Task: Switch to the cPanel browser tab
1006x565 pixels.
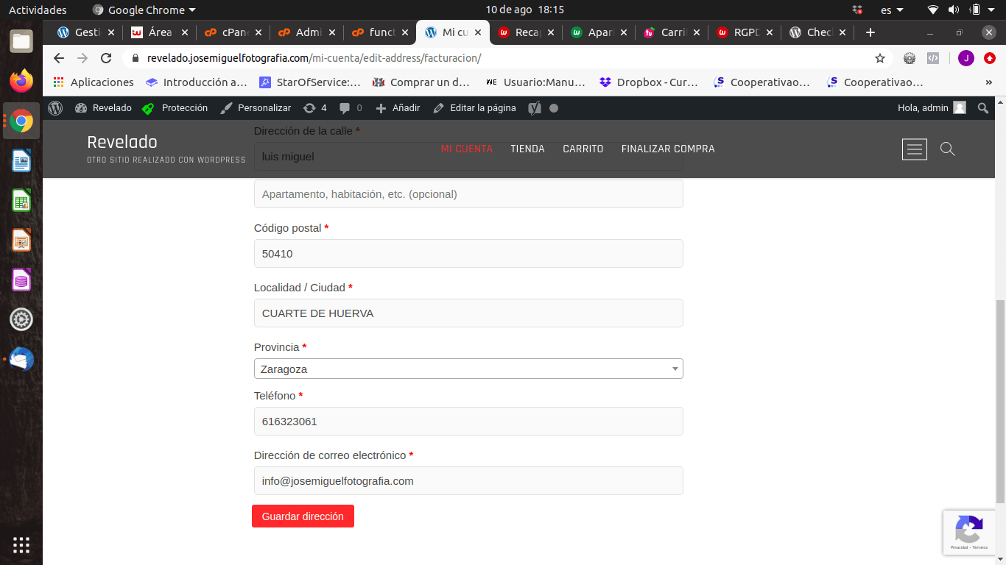Action: [x=233, y=32]
